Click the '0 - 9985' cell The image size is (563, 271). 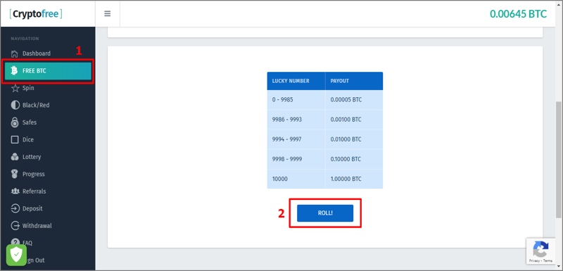[x=296, y=100]
